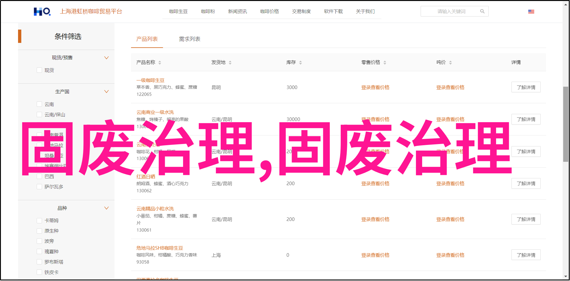570x281 pixels.
Task: Click the HO logo icon
Action: [42, 12]
